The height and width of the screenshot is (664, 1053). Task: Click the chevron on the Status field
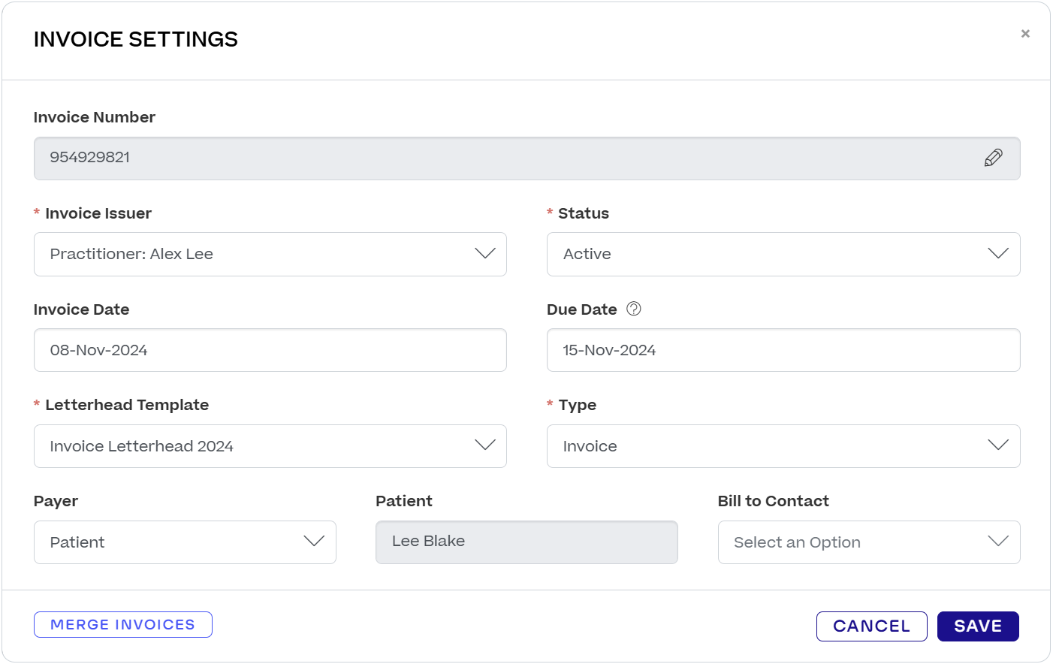pos(998,254)
